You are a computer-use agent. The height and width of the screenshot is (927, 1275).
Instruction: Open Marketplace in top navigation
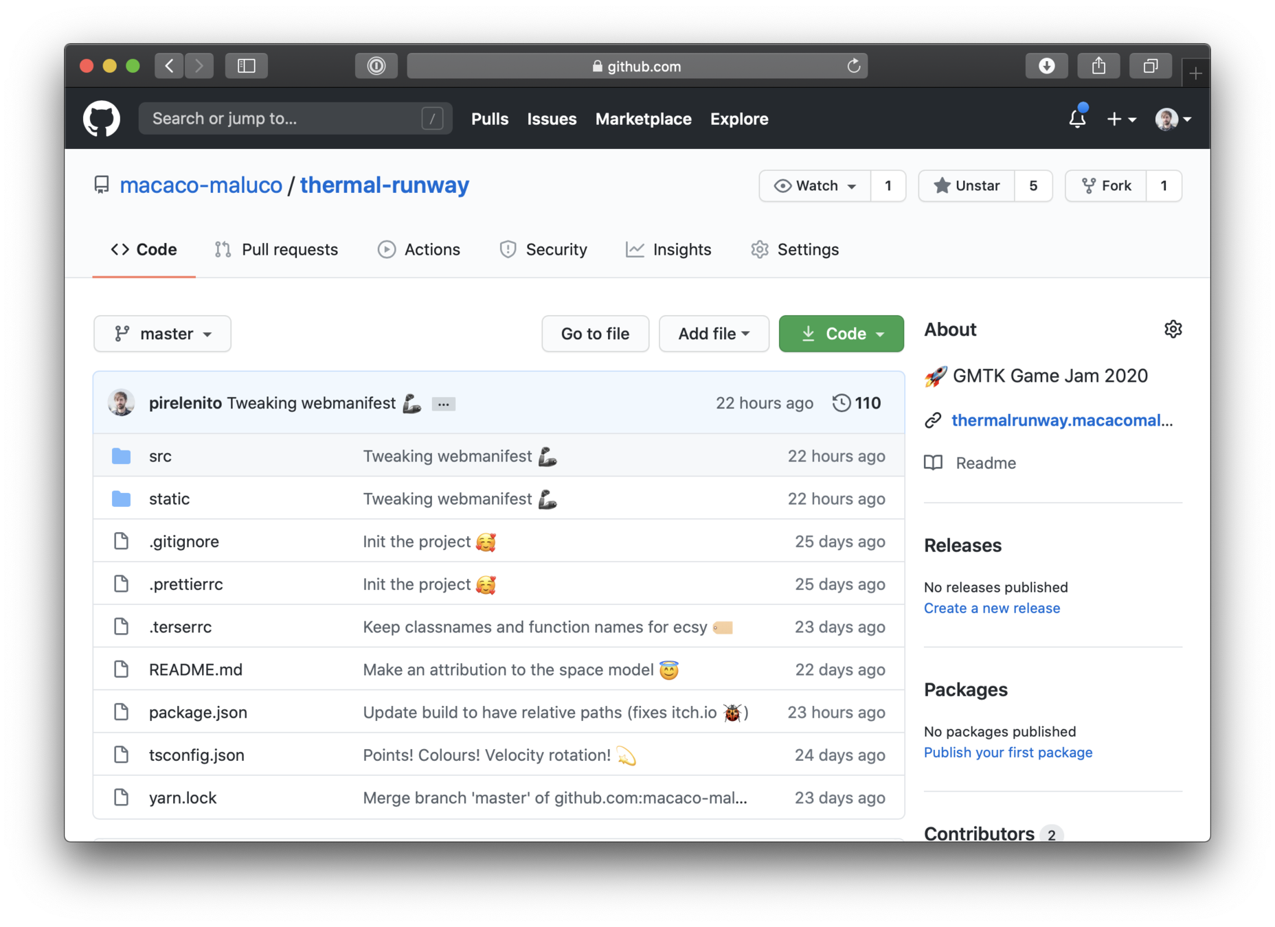pyautogui.click(x=643, y=119)
